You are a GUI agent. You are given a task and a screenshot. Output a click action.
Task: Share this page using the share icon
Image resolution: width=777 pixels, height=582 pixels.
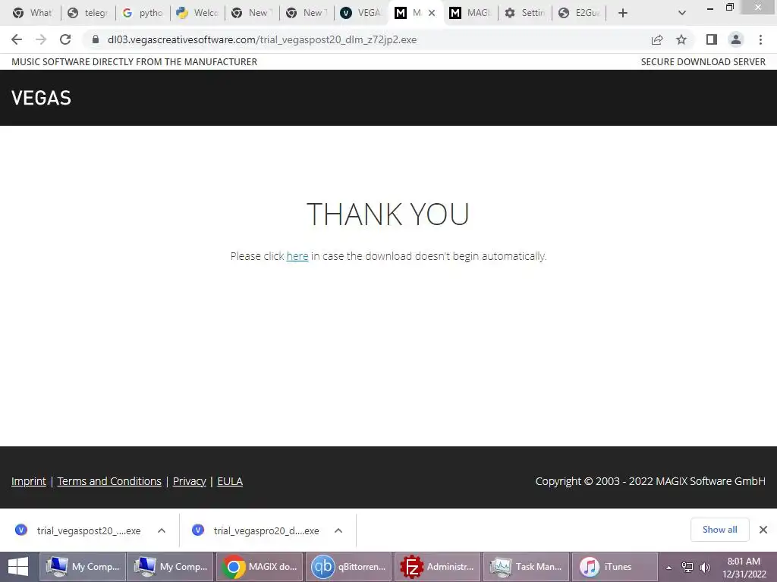click(x=657, y=39)
